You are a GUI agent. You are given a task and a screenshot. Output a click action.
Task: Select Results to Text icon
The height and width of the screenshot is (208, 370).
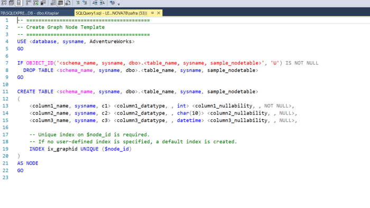(53, 3)
